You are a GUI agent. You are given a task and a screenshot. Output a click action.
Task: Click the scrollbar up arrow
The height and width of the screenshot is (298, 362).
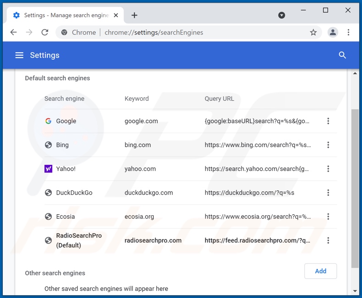tap(355, 73)
